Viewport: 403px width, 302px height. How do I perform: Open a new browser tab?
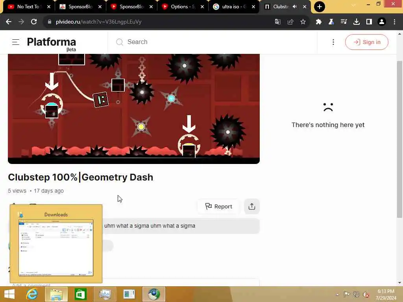320,7
